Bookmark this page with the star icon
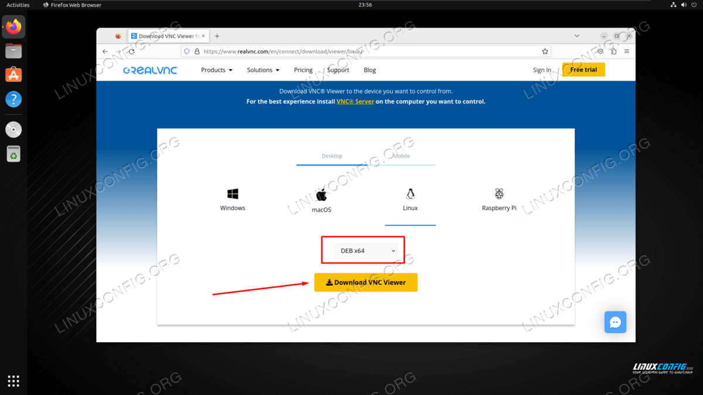703x395 pixels. coord(545,51)
